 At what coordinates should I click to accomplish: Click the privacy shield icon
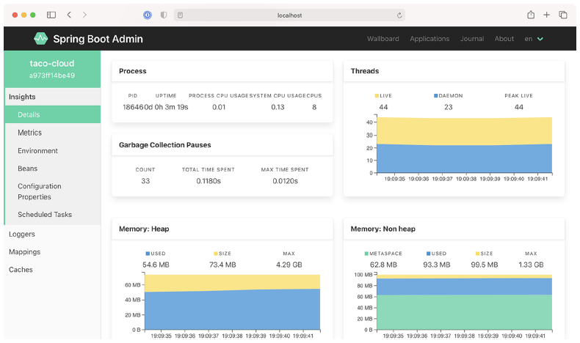coord(163,15)
